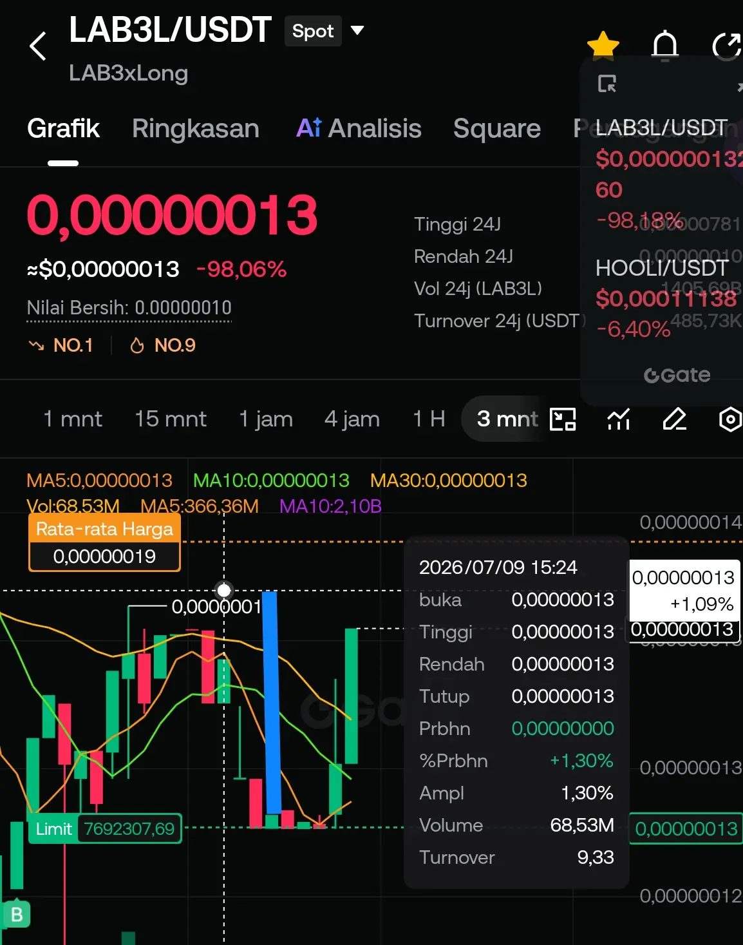Toggle the favorite star icon
The image size is (743, 945).
point(603,46)
